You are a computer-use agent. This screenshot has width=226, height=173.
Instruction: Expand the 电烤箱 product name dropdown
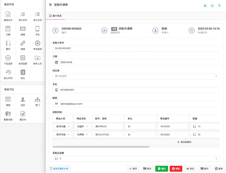click(x=83, y=134)
